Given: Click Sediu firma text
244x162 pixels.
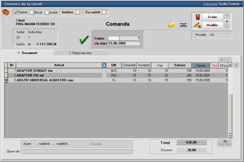Looking at the screenshot, I should tap(35, 32).
